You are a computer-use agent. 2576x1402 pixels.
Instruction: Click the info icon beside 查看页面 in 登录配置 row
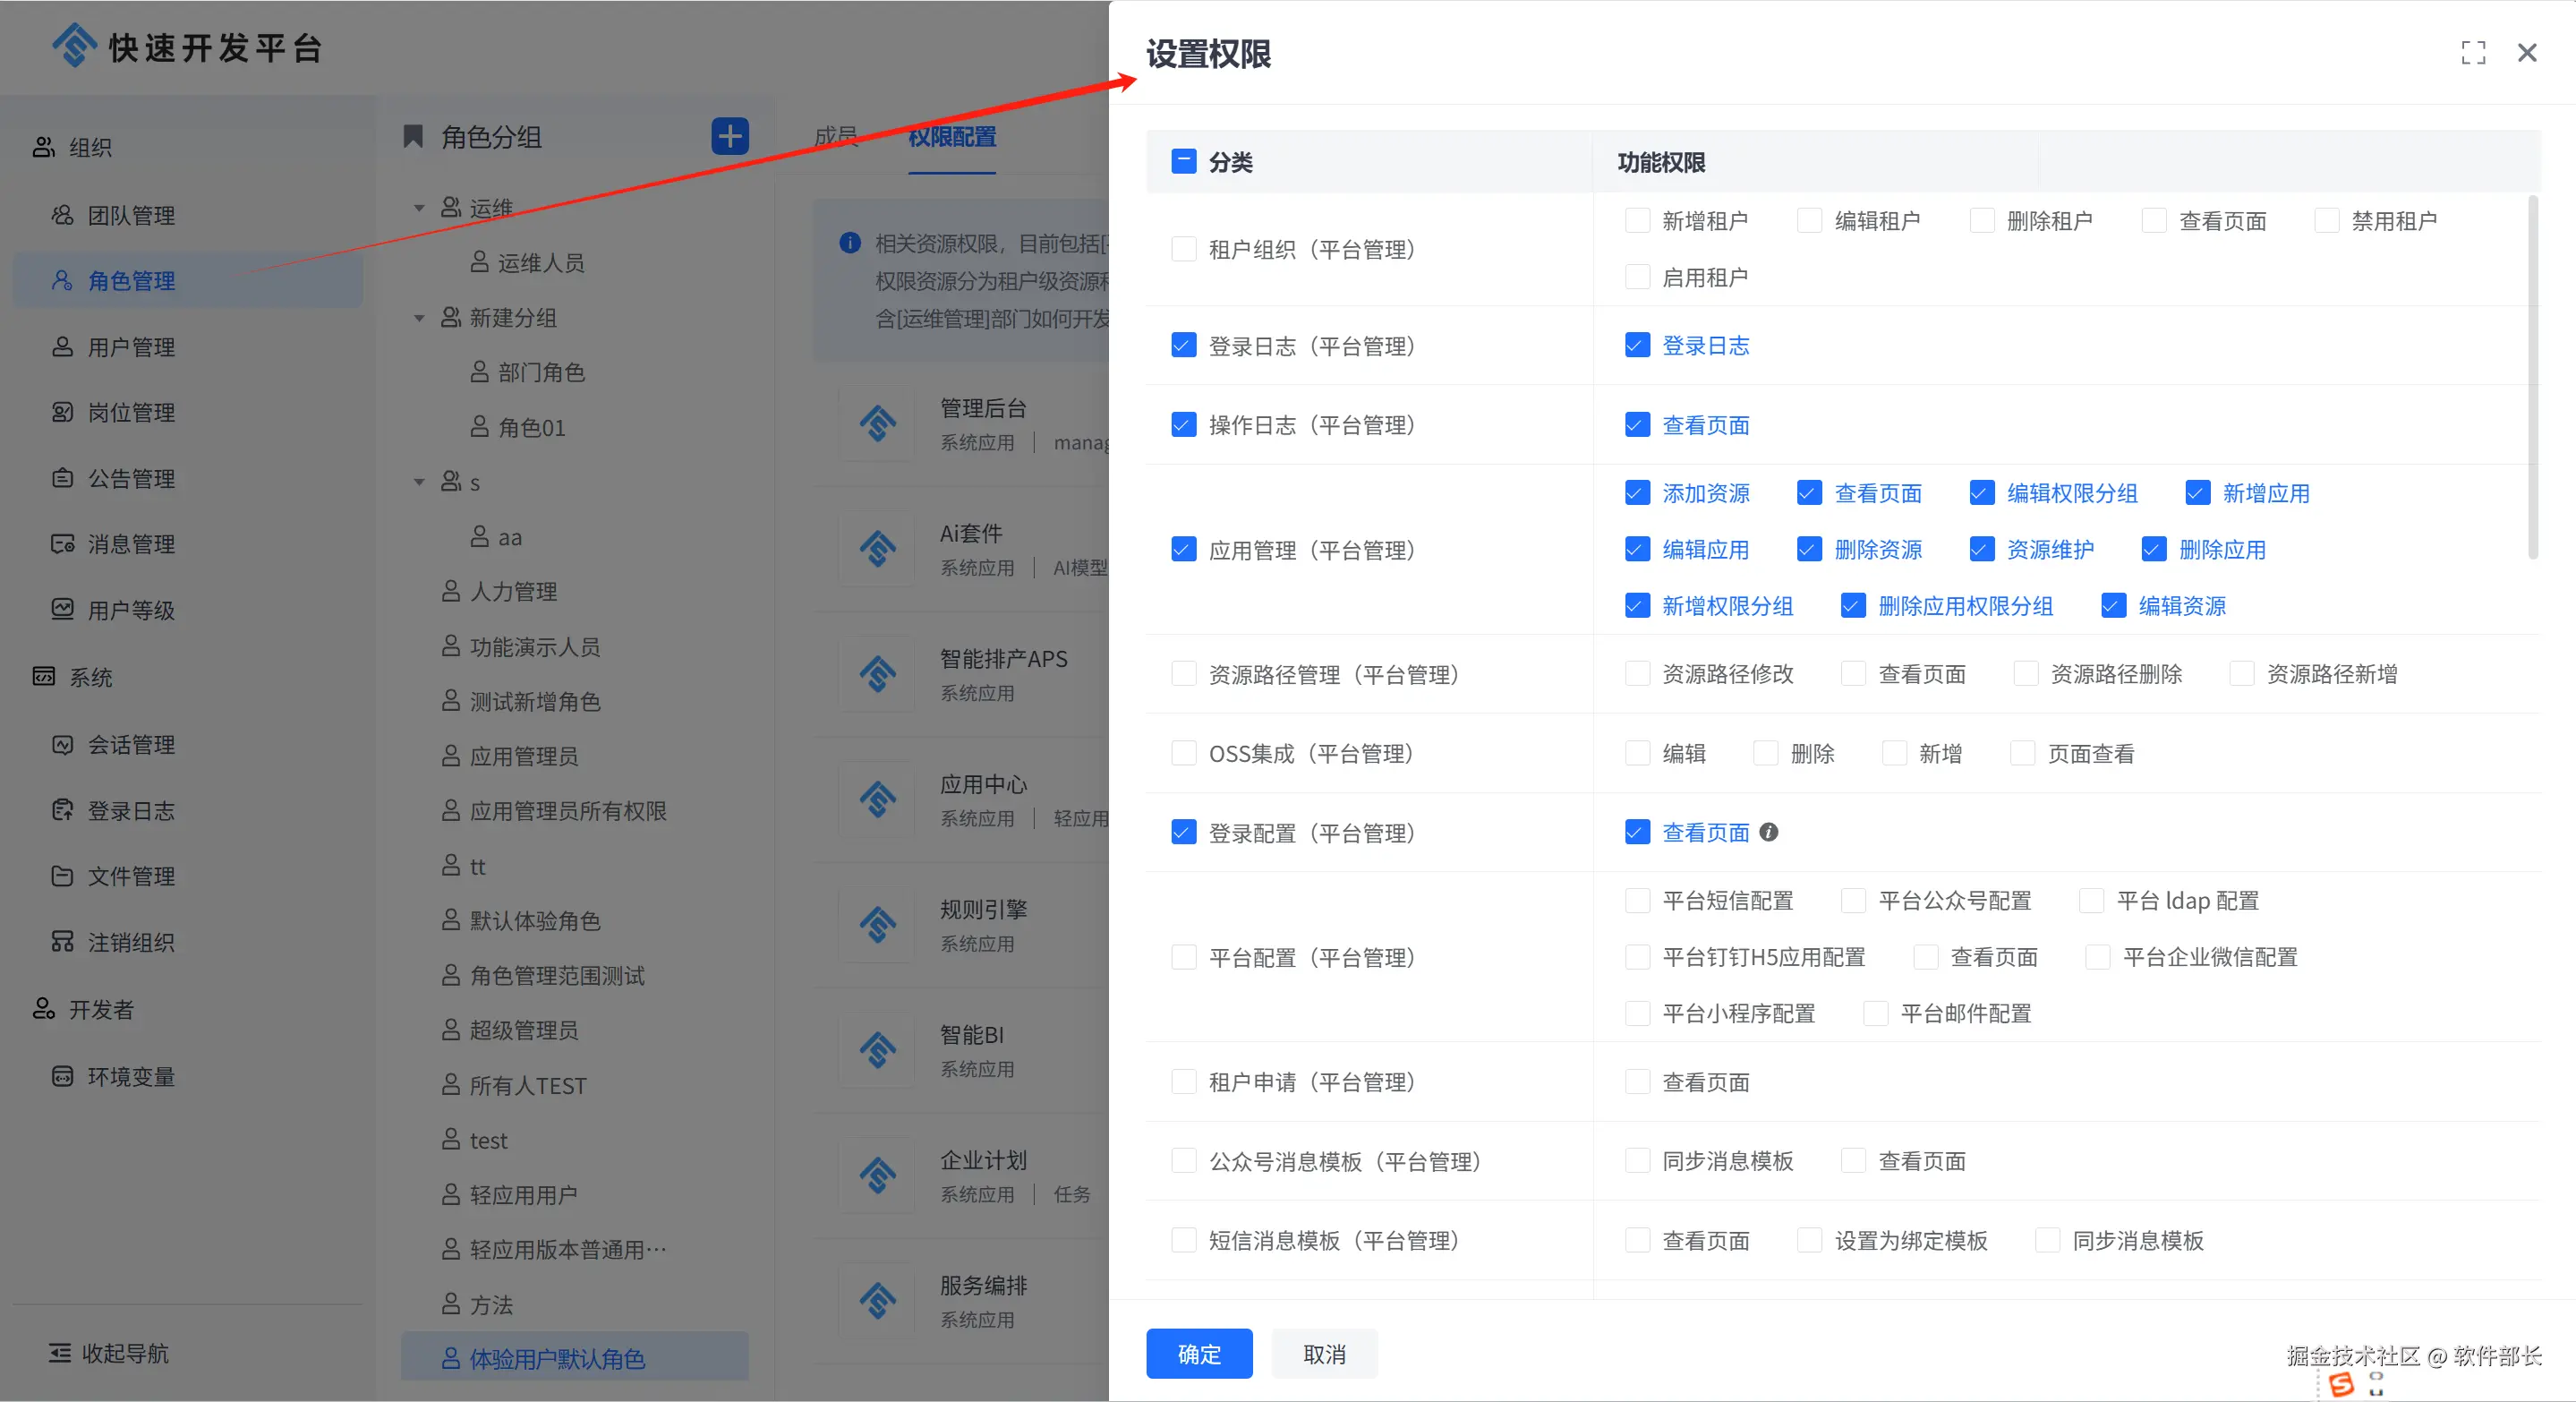coord(1768,832)
